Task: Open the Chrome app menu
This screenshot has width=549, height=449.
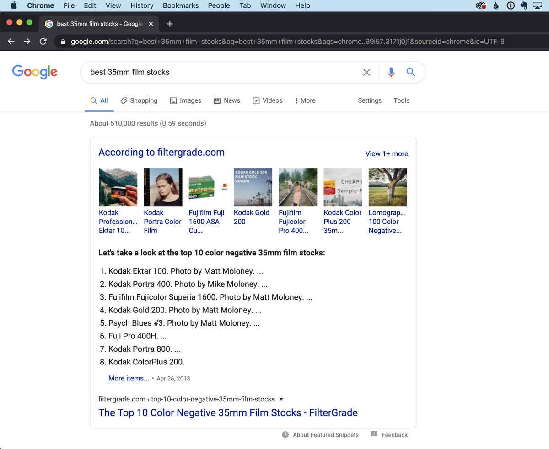Action: pyautogui.click(x=40, y=5)
